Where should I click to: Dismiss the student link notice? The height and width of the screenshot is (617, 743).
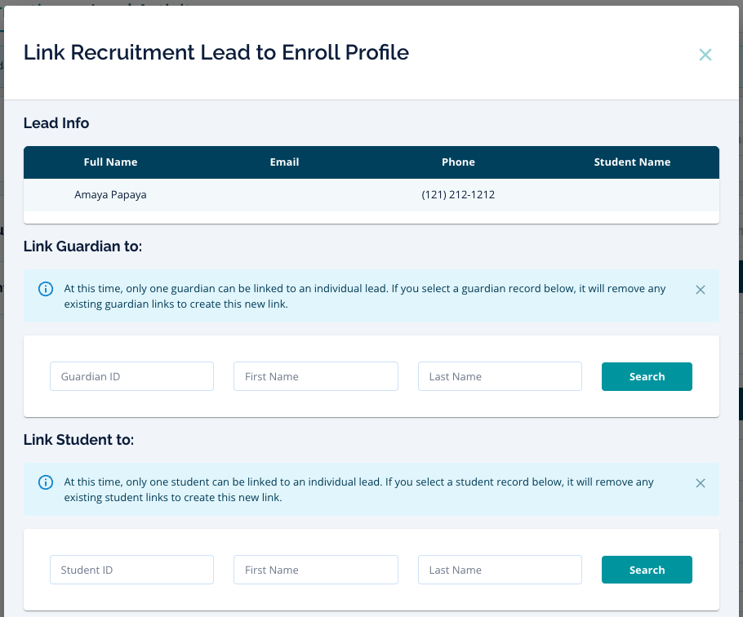point(700,483)
